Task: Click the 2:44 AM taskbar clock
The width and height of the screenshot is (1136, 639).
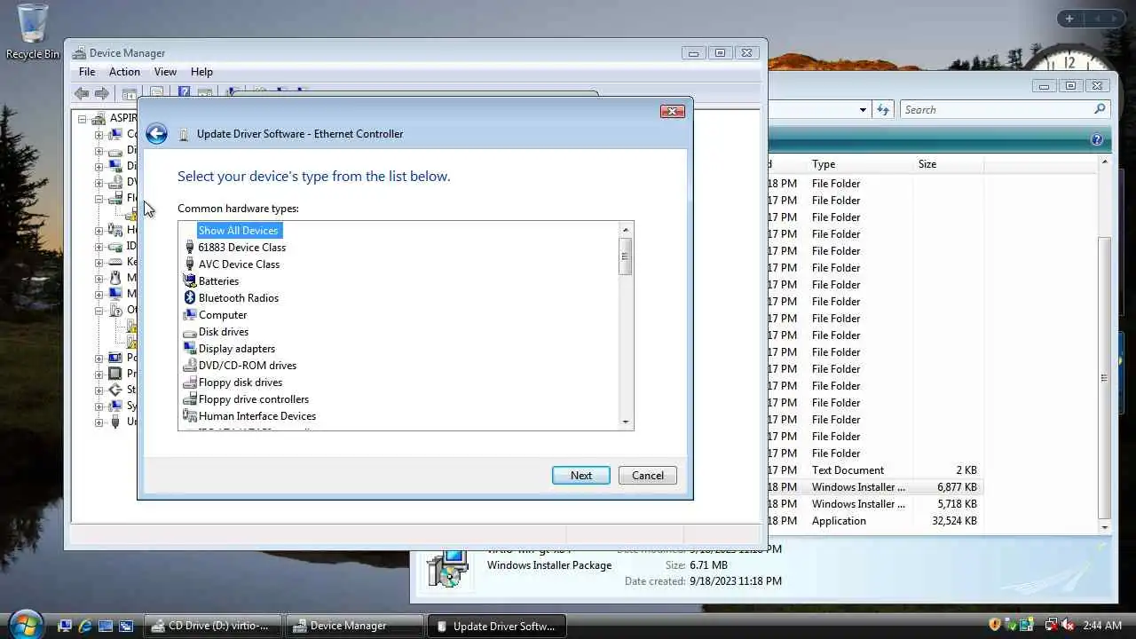Action: [1102, 626]
